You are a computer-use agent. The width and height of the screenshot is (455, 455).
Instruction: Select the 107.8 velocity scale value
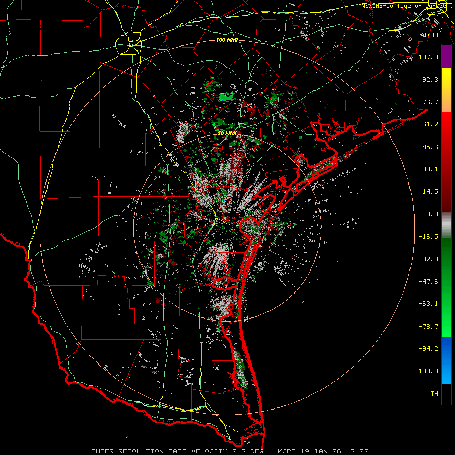click(428, 57)
